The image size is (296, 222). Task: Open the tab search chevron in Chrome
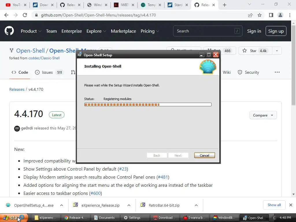click(249, 4)
